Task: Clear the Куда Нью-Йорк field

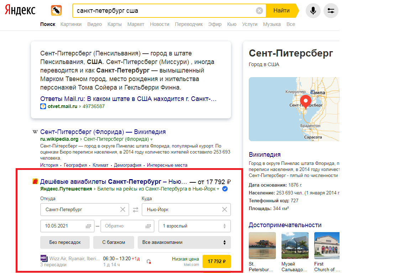Action: point(224,209)
